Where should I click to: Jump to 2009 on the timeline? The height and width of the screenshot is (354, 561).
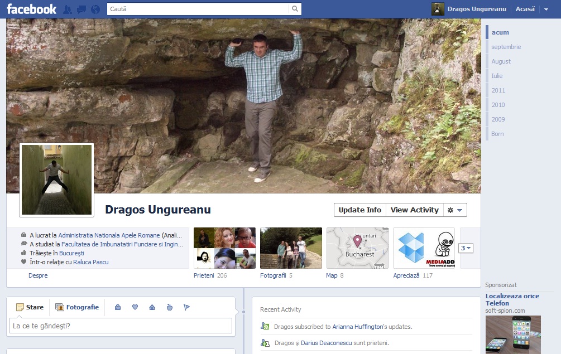tap(498, 119)
